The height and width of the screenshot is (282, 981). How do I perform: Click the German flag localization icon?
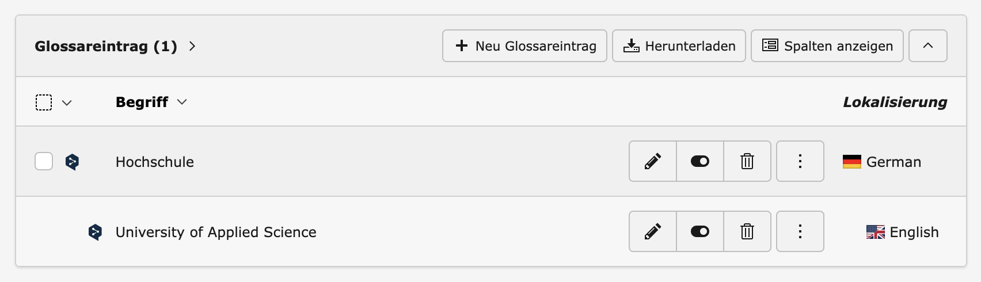click(x=851, y=162)
